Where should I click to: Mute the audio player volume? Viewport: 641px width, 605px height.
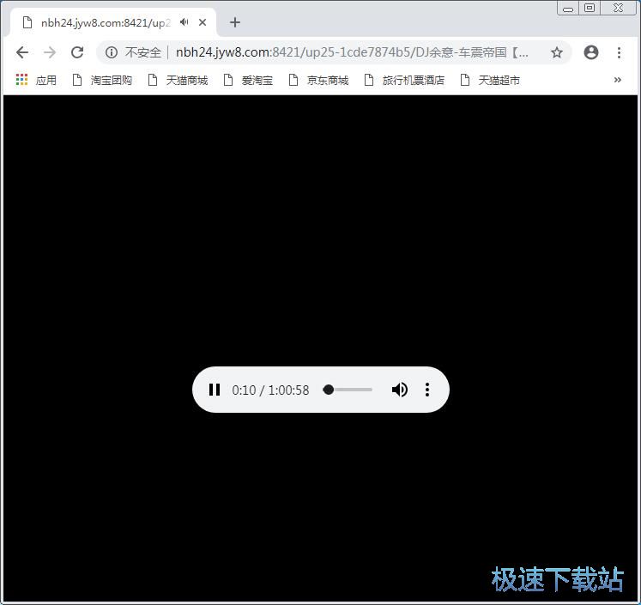pos(399,390)
